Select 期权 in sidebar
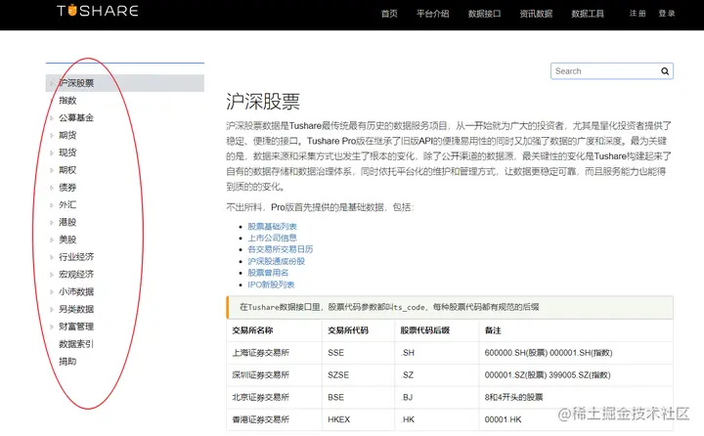 [x=67, y=170]
